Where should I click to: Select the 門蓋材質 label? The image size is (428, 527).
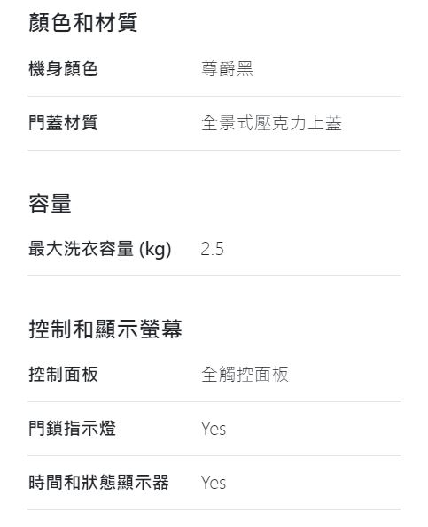pos(63,123)
